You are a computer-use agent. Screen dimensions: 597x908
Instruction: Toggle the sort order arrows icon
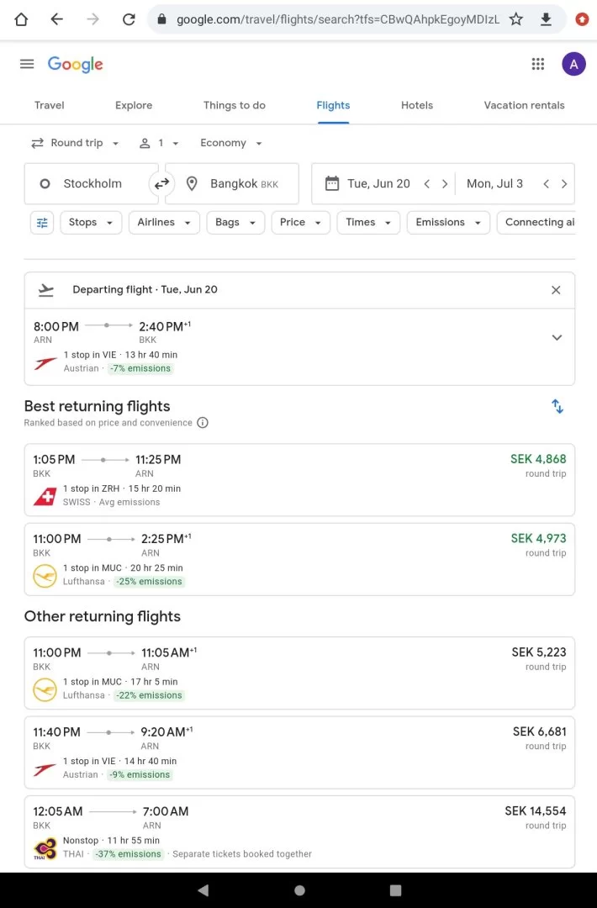click(557, 407)
